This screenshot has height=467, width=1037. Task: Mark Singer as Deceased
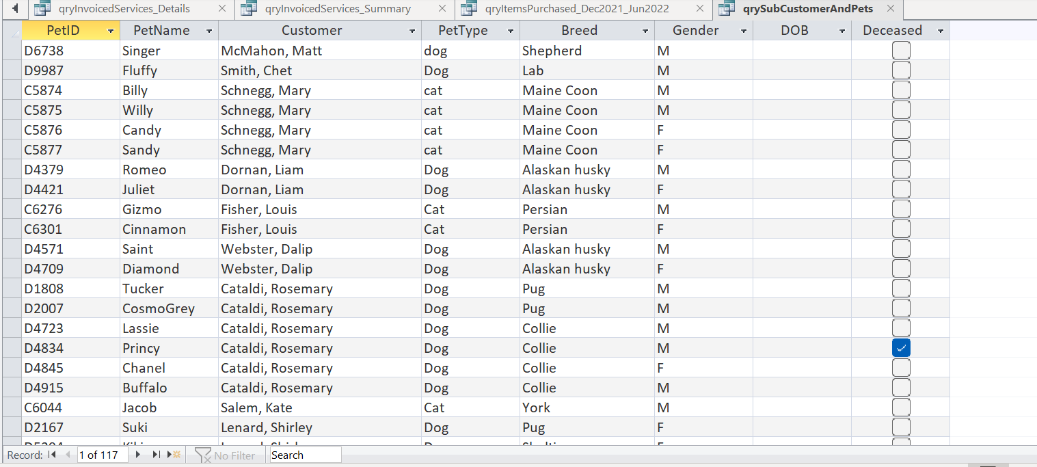(900, 50)
